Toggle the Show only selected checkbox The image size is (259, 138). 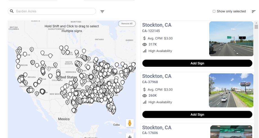click(x=214, y=12)
